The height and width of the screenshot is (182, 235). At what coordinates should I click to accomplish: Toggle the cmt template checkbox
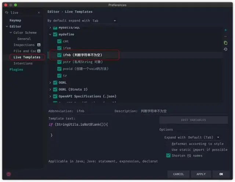pos(59,41)
